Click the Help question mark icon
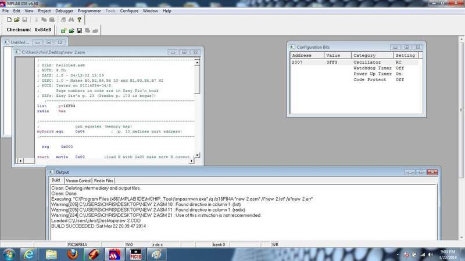The height and width of the screenshot is (261, 465). [x=79, y=20]
